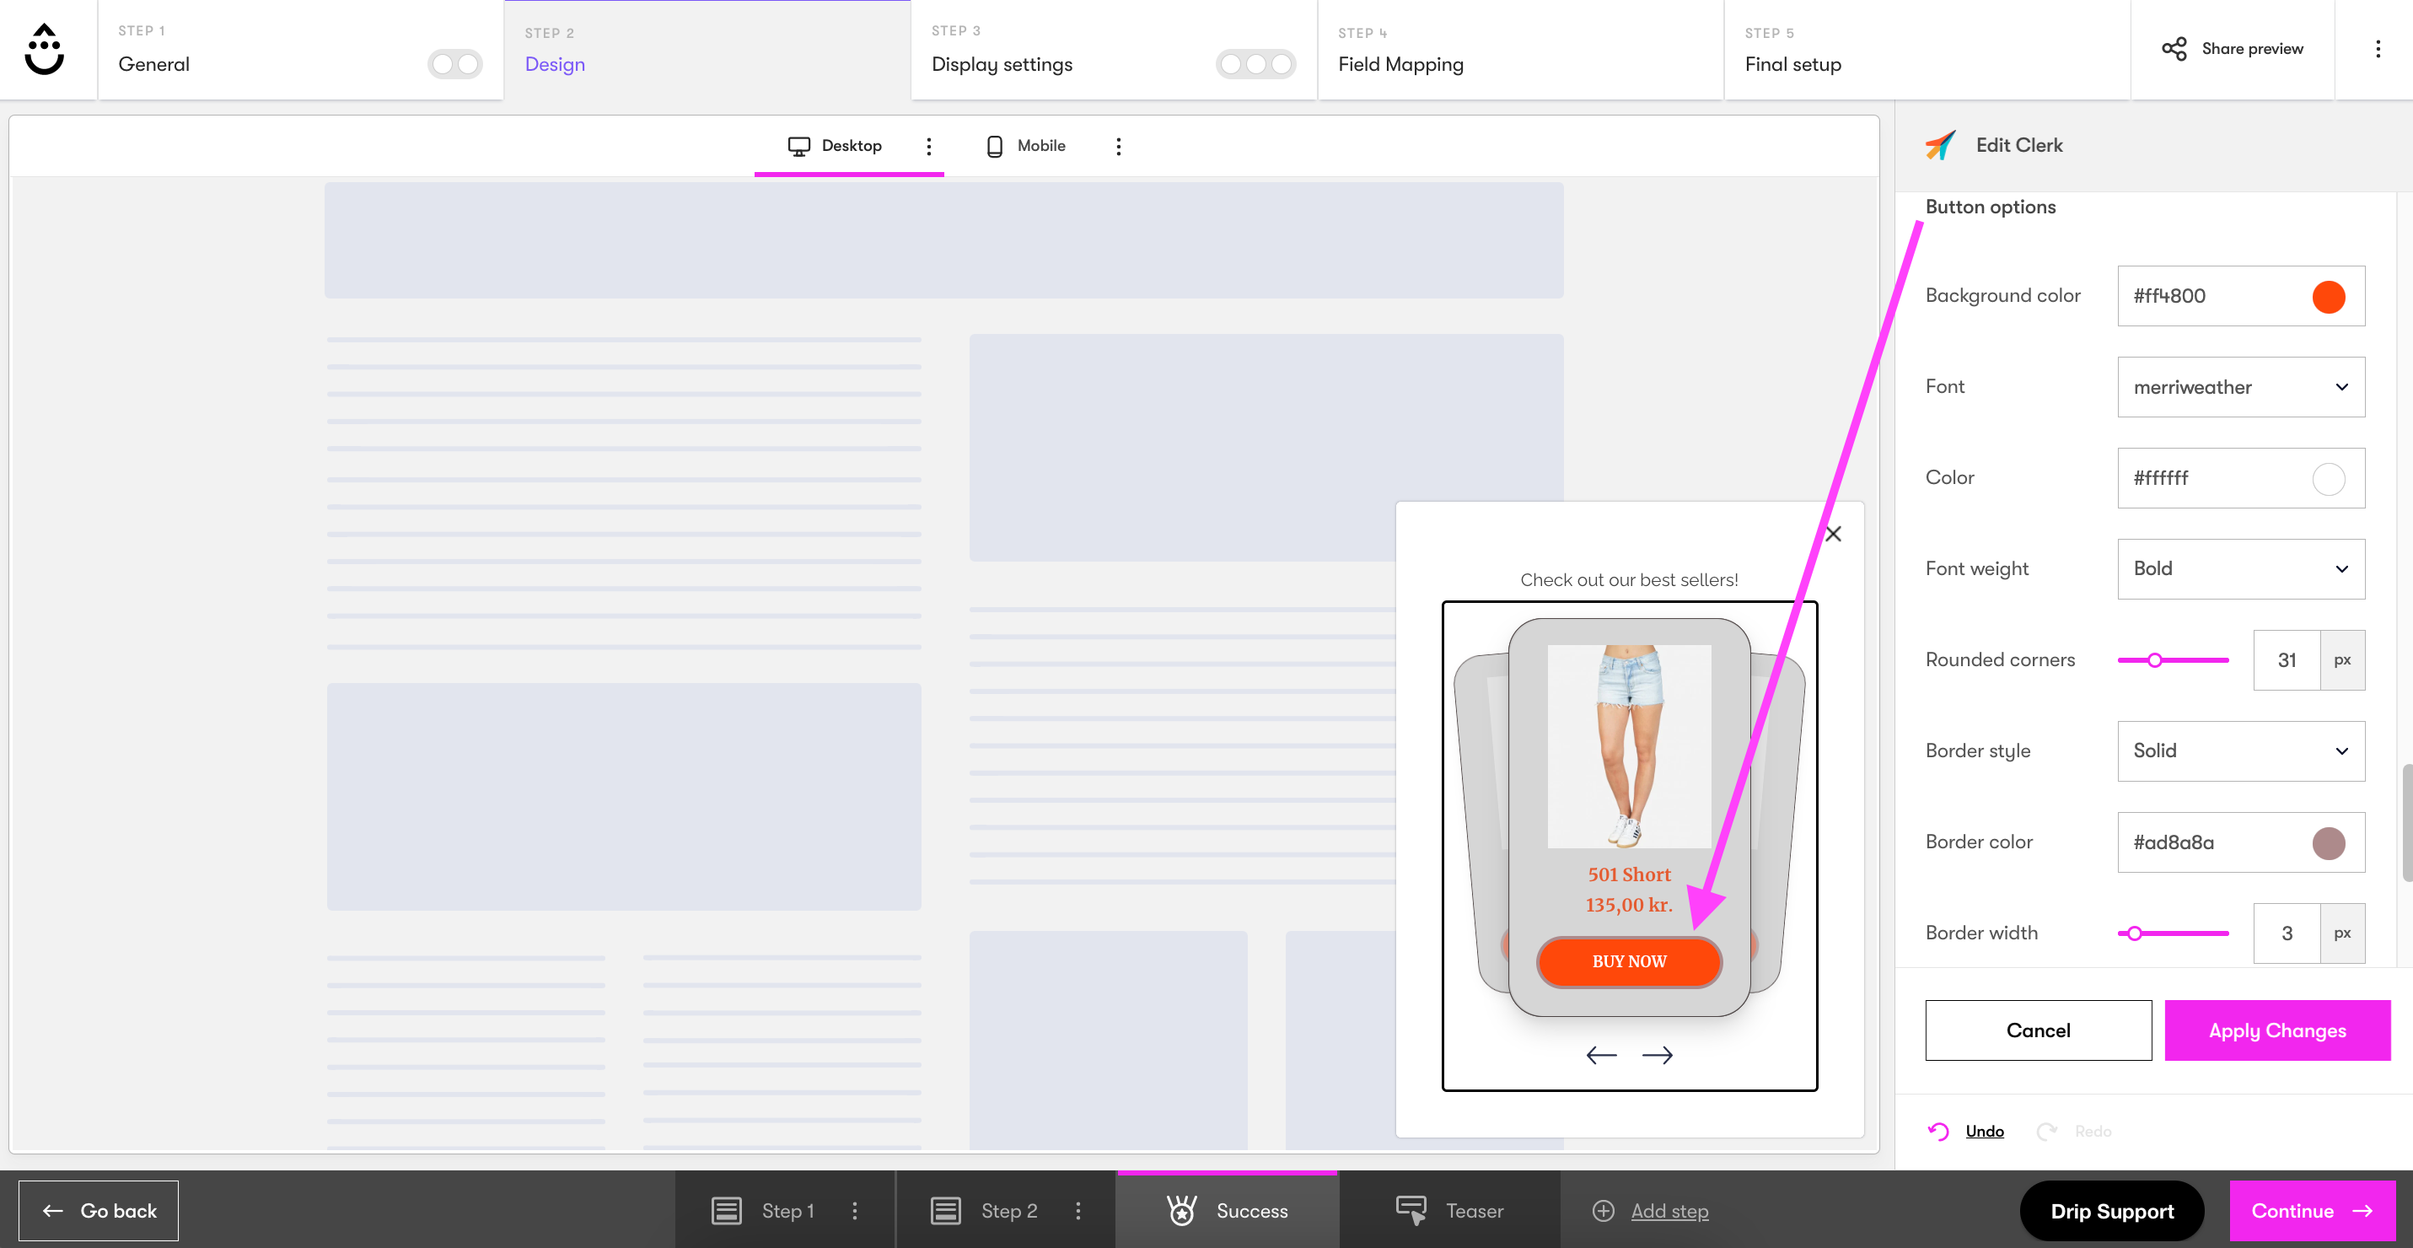
Task: Click the Share preview icon
Action: coord(2174,49)
